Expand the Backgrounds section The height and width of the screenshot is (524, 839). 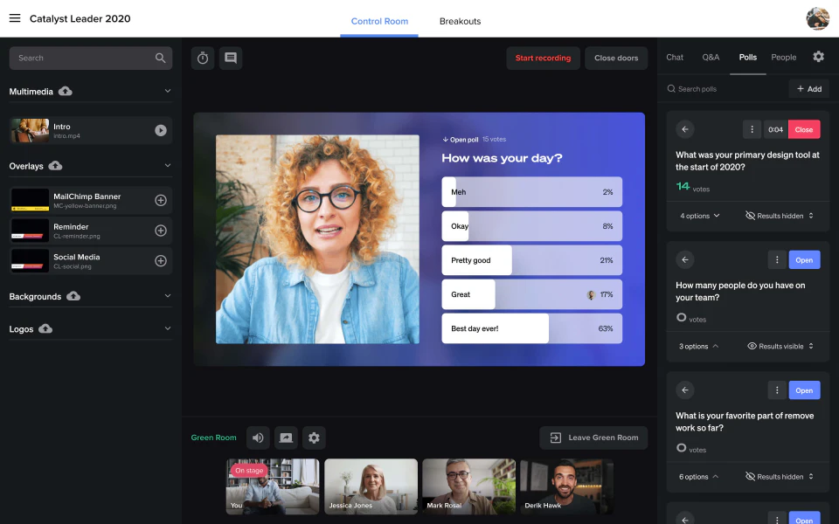169,295
